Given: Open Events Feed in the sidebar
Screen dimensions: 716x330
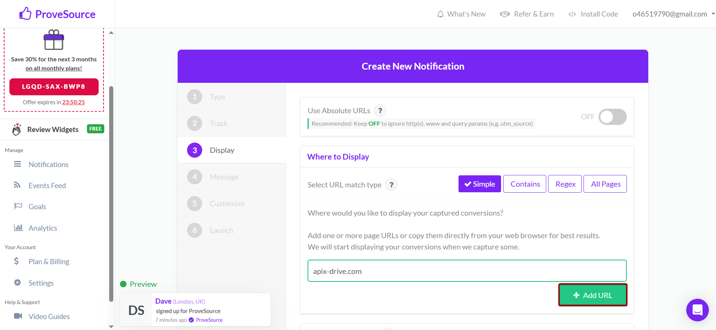Looking at the screenshot, I should [x=47, y=186].
